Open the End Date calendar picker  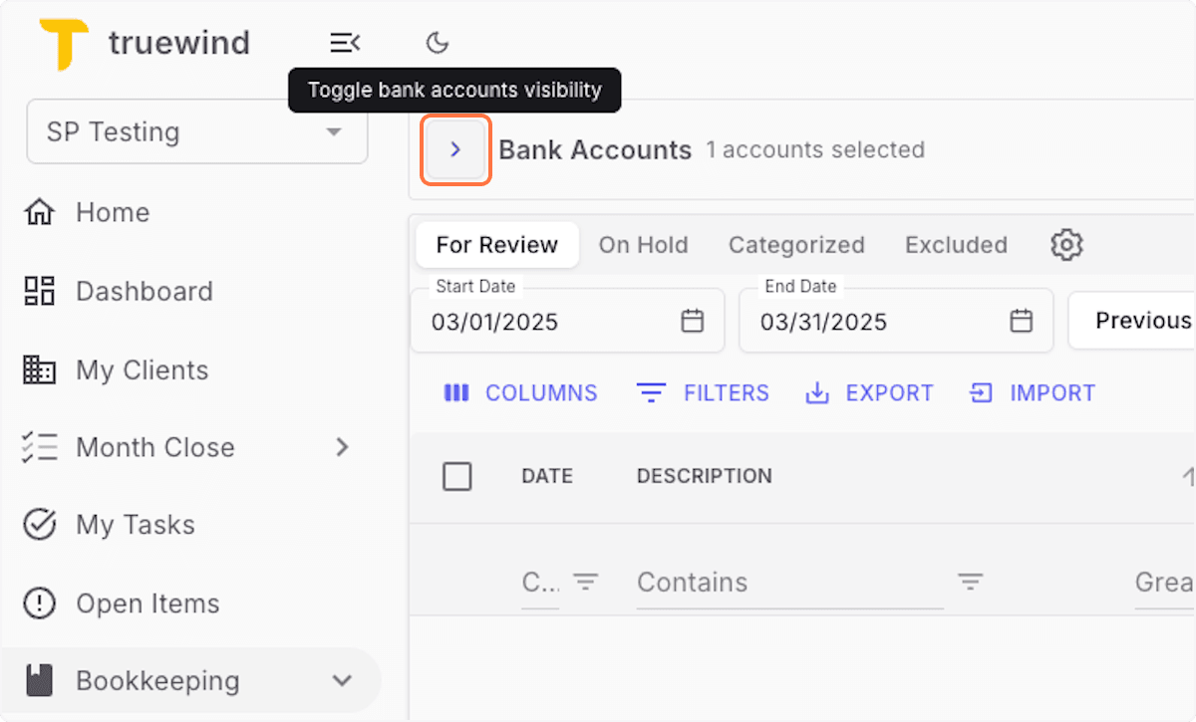click(1021, 321)
